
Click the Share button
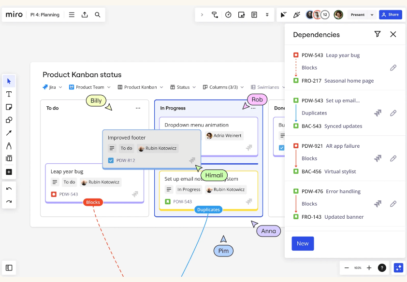pyautogui.click(x=391, y=15)
